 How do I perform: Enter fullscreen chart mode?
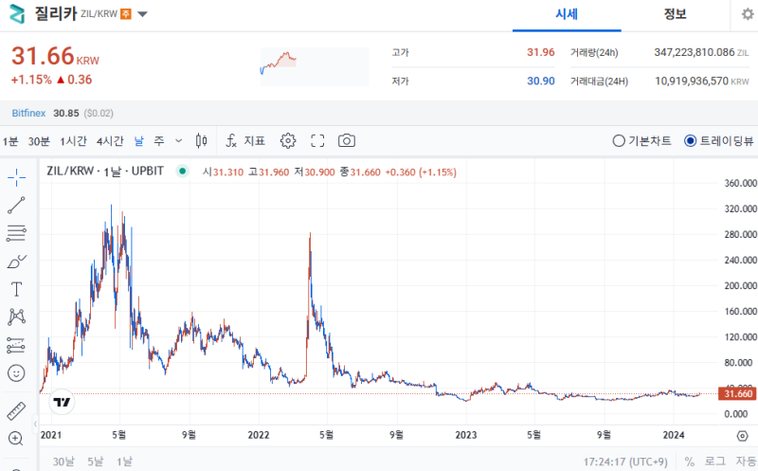coord(317,140)
